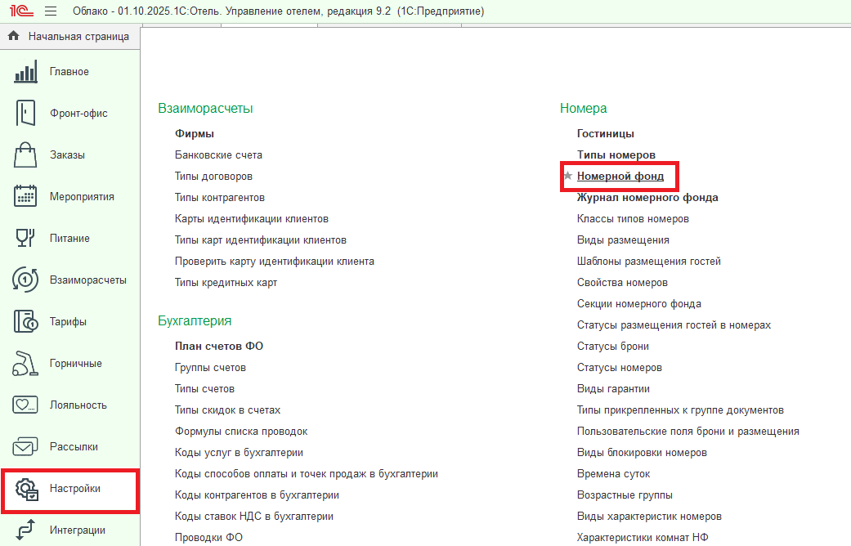Open Классы типов номеров

pyautogui.click(x=633, y=219)
